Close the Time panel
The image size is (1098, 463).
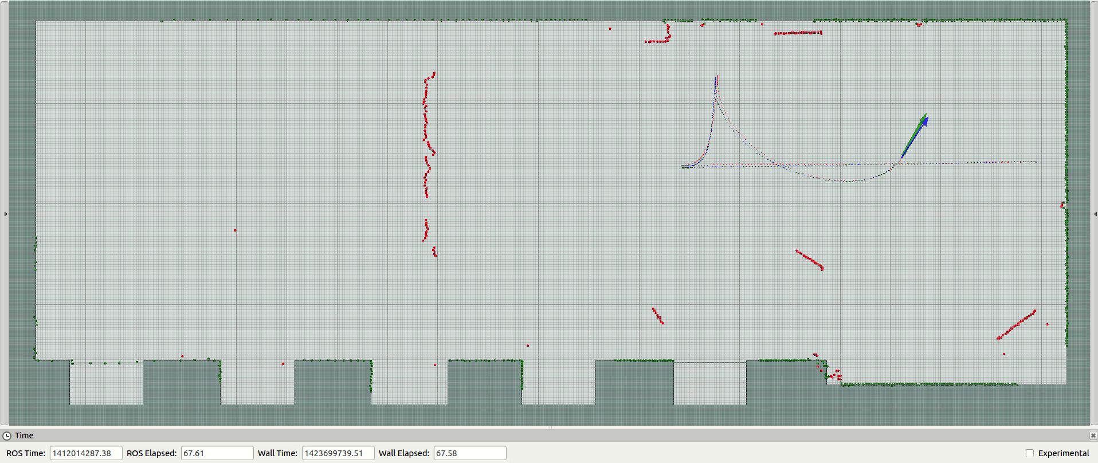click(1093, 435)
